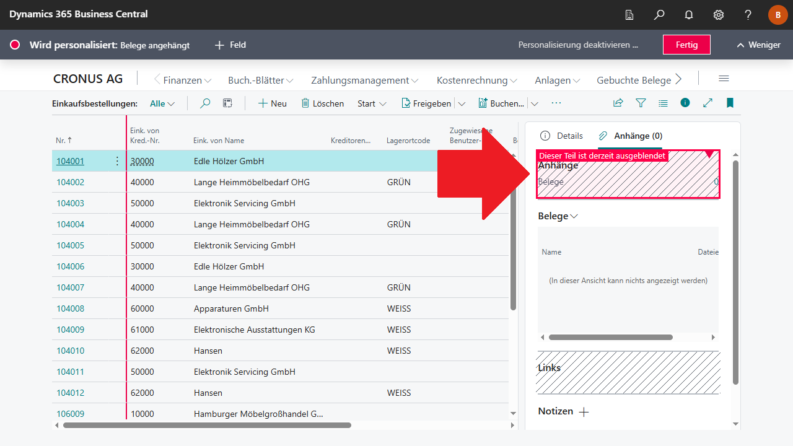Select the hidden Anhänge part

pos(628,174)
